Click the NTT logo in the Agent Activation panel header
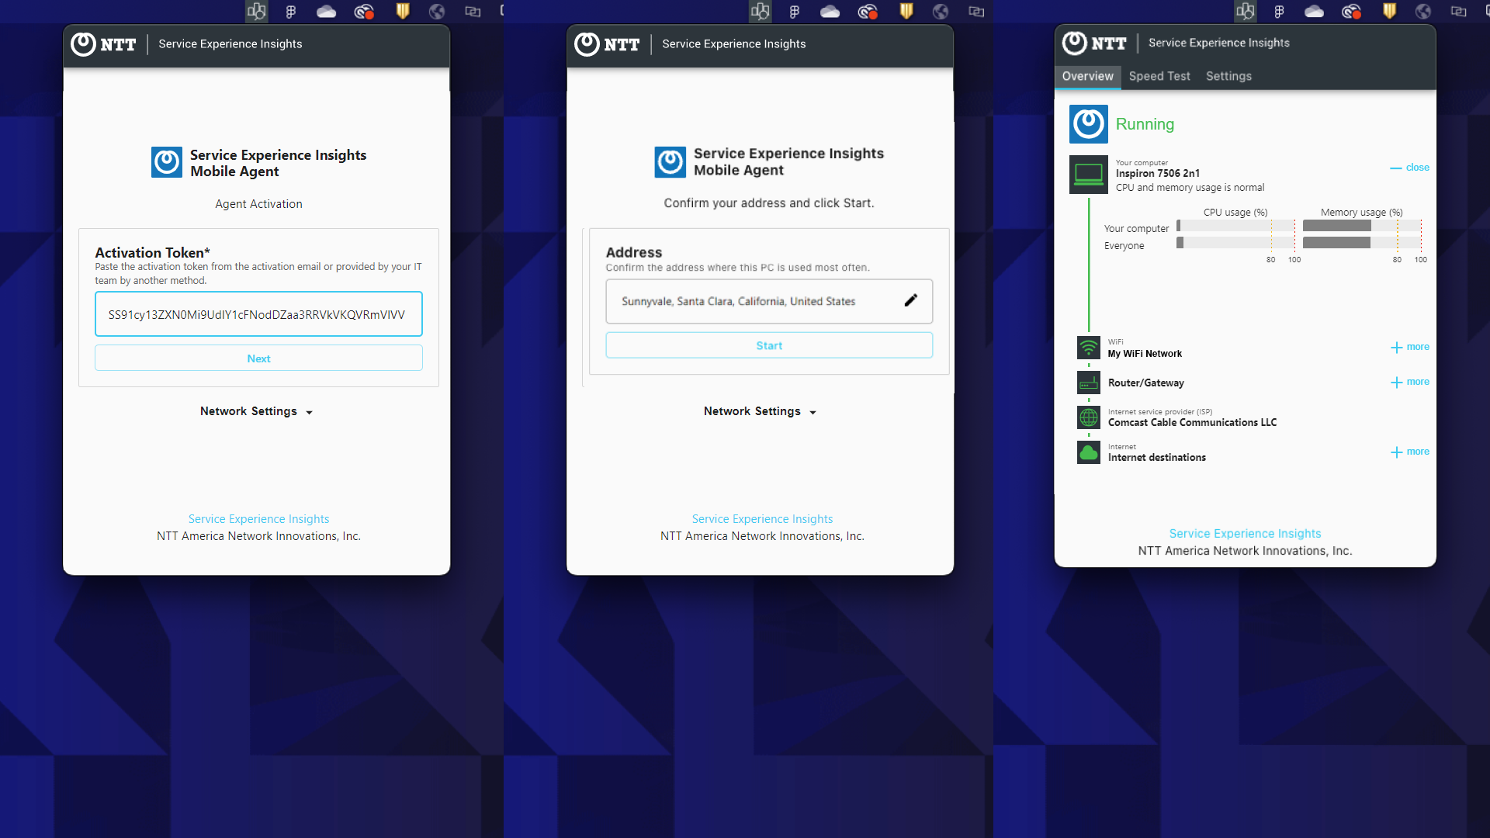Viewport: 1490px width, 838px height. [x=103, y=44]
